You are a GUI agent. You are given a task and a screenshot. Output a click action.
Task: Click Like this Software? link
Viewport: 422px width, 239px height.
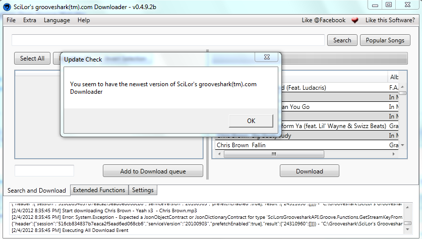pyautogui.click(x=390, y=20)
